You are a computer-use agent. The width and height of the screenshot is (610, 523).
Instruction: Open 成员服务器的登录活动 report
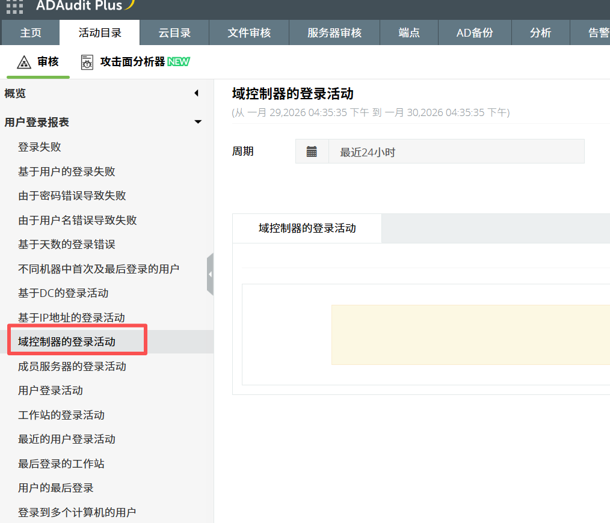pos(72,366)
